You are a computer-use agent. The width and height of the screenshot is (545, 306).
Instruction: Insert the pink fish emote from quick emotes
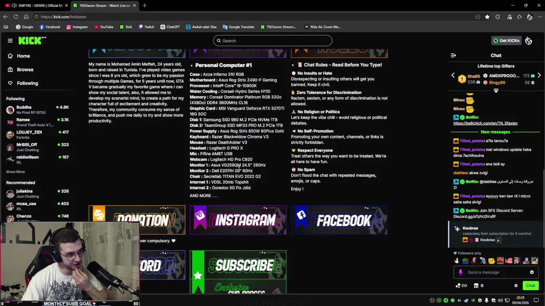coord(509,261)
